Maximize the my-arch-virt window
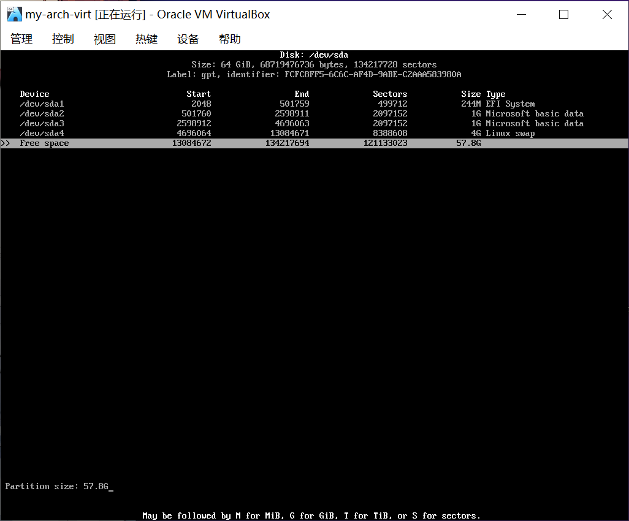Screen dimensions: 629x521 click(563, 15)
